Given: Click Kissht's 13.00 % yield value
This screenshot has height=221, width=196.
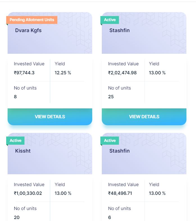Looking at the screenshot, I should coord(63,193).
